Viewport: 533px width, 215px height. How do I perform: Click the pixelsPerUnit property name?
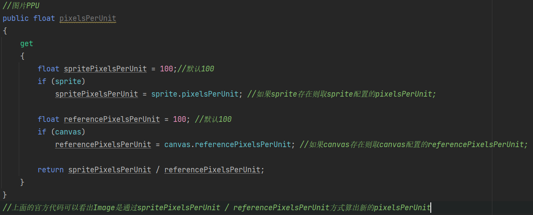point(88,18)
